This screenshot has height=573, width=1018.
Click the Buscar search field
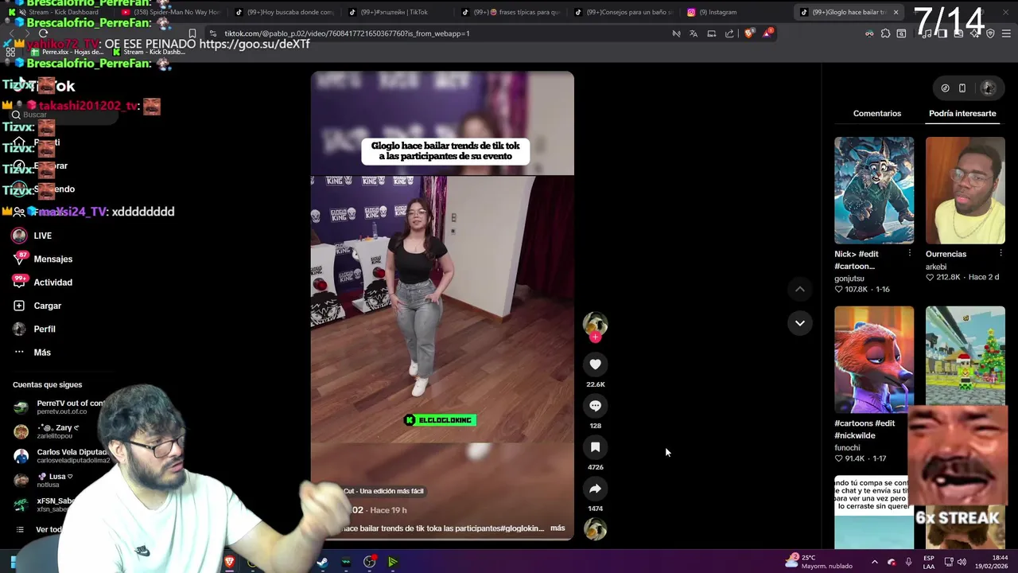click(x=64, y=115)
